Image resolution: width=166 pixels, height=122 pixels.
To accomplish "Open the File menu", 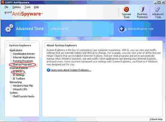I will point(7,7).
